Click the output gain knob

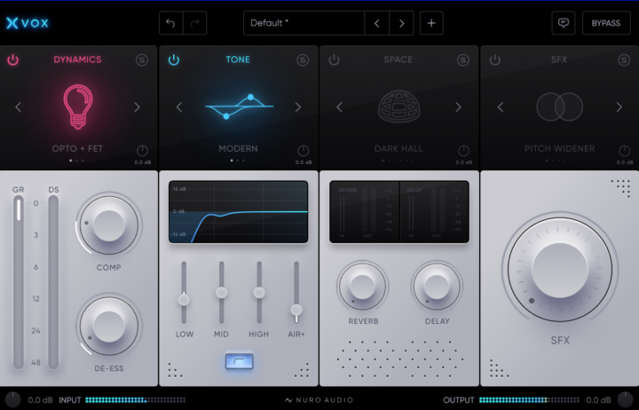click(626, 400)
